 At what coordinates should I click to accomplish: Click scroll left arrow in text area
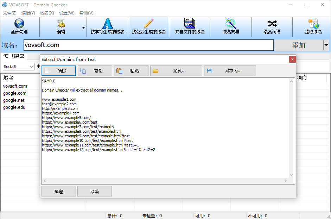(x=45, y=181)
